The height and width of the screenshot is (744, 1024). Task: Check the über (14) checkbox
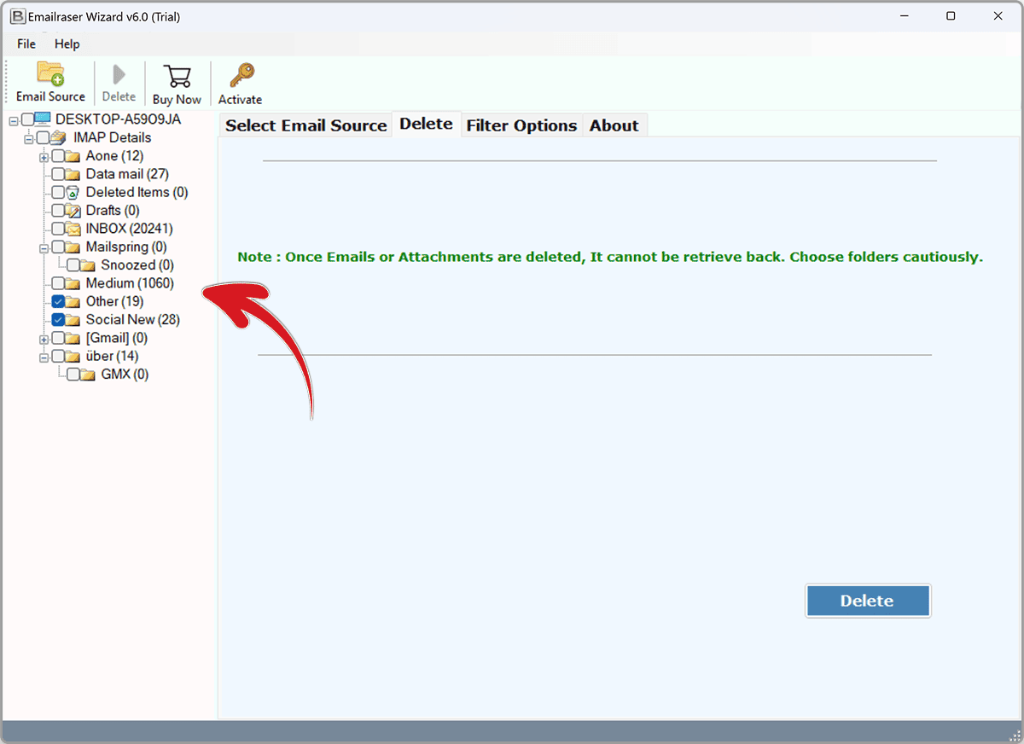58,356
